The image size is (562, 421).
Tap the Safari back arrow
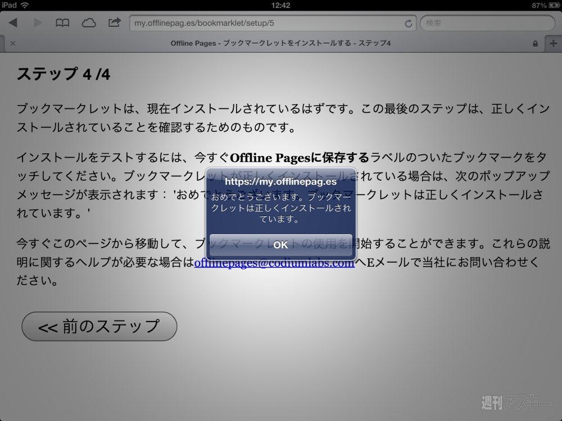(x=13, y=23)
